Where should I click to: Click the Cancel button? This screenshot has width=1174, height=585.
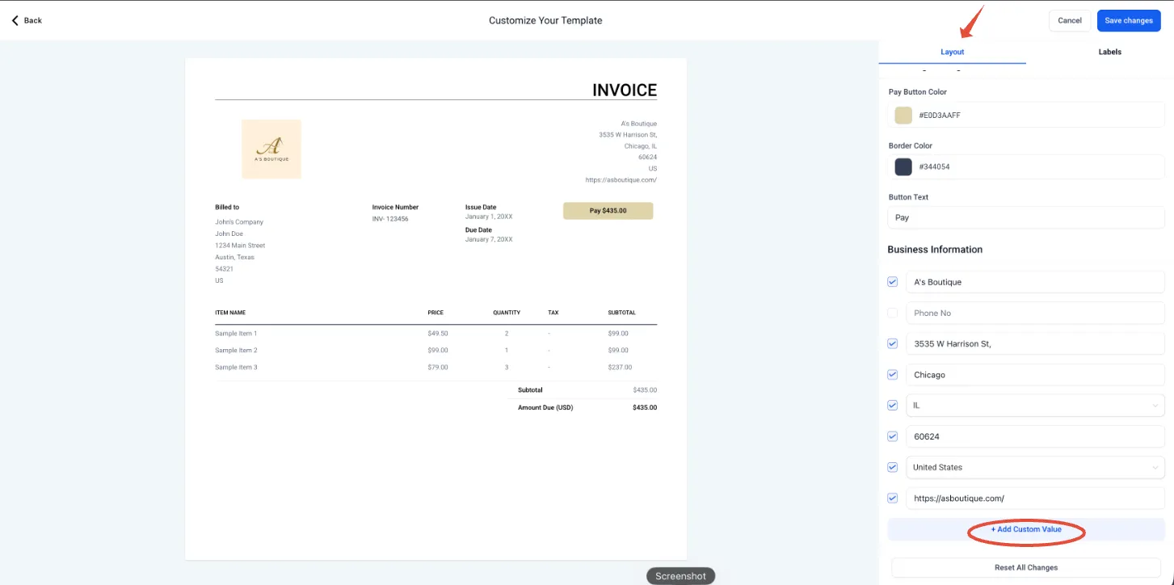[1070, 20]
